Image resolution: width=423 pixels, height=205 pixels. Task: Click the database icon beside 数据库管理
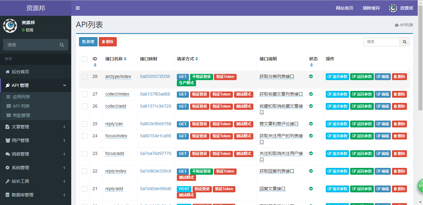[8, 195]
